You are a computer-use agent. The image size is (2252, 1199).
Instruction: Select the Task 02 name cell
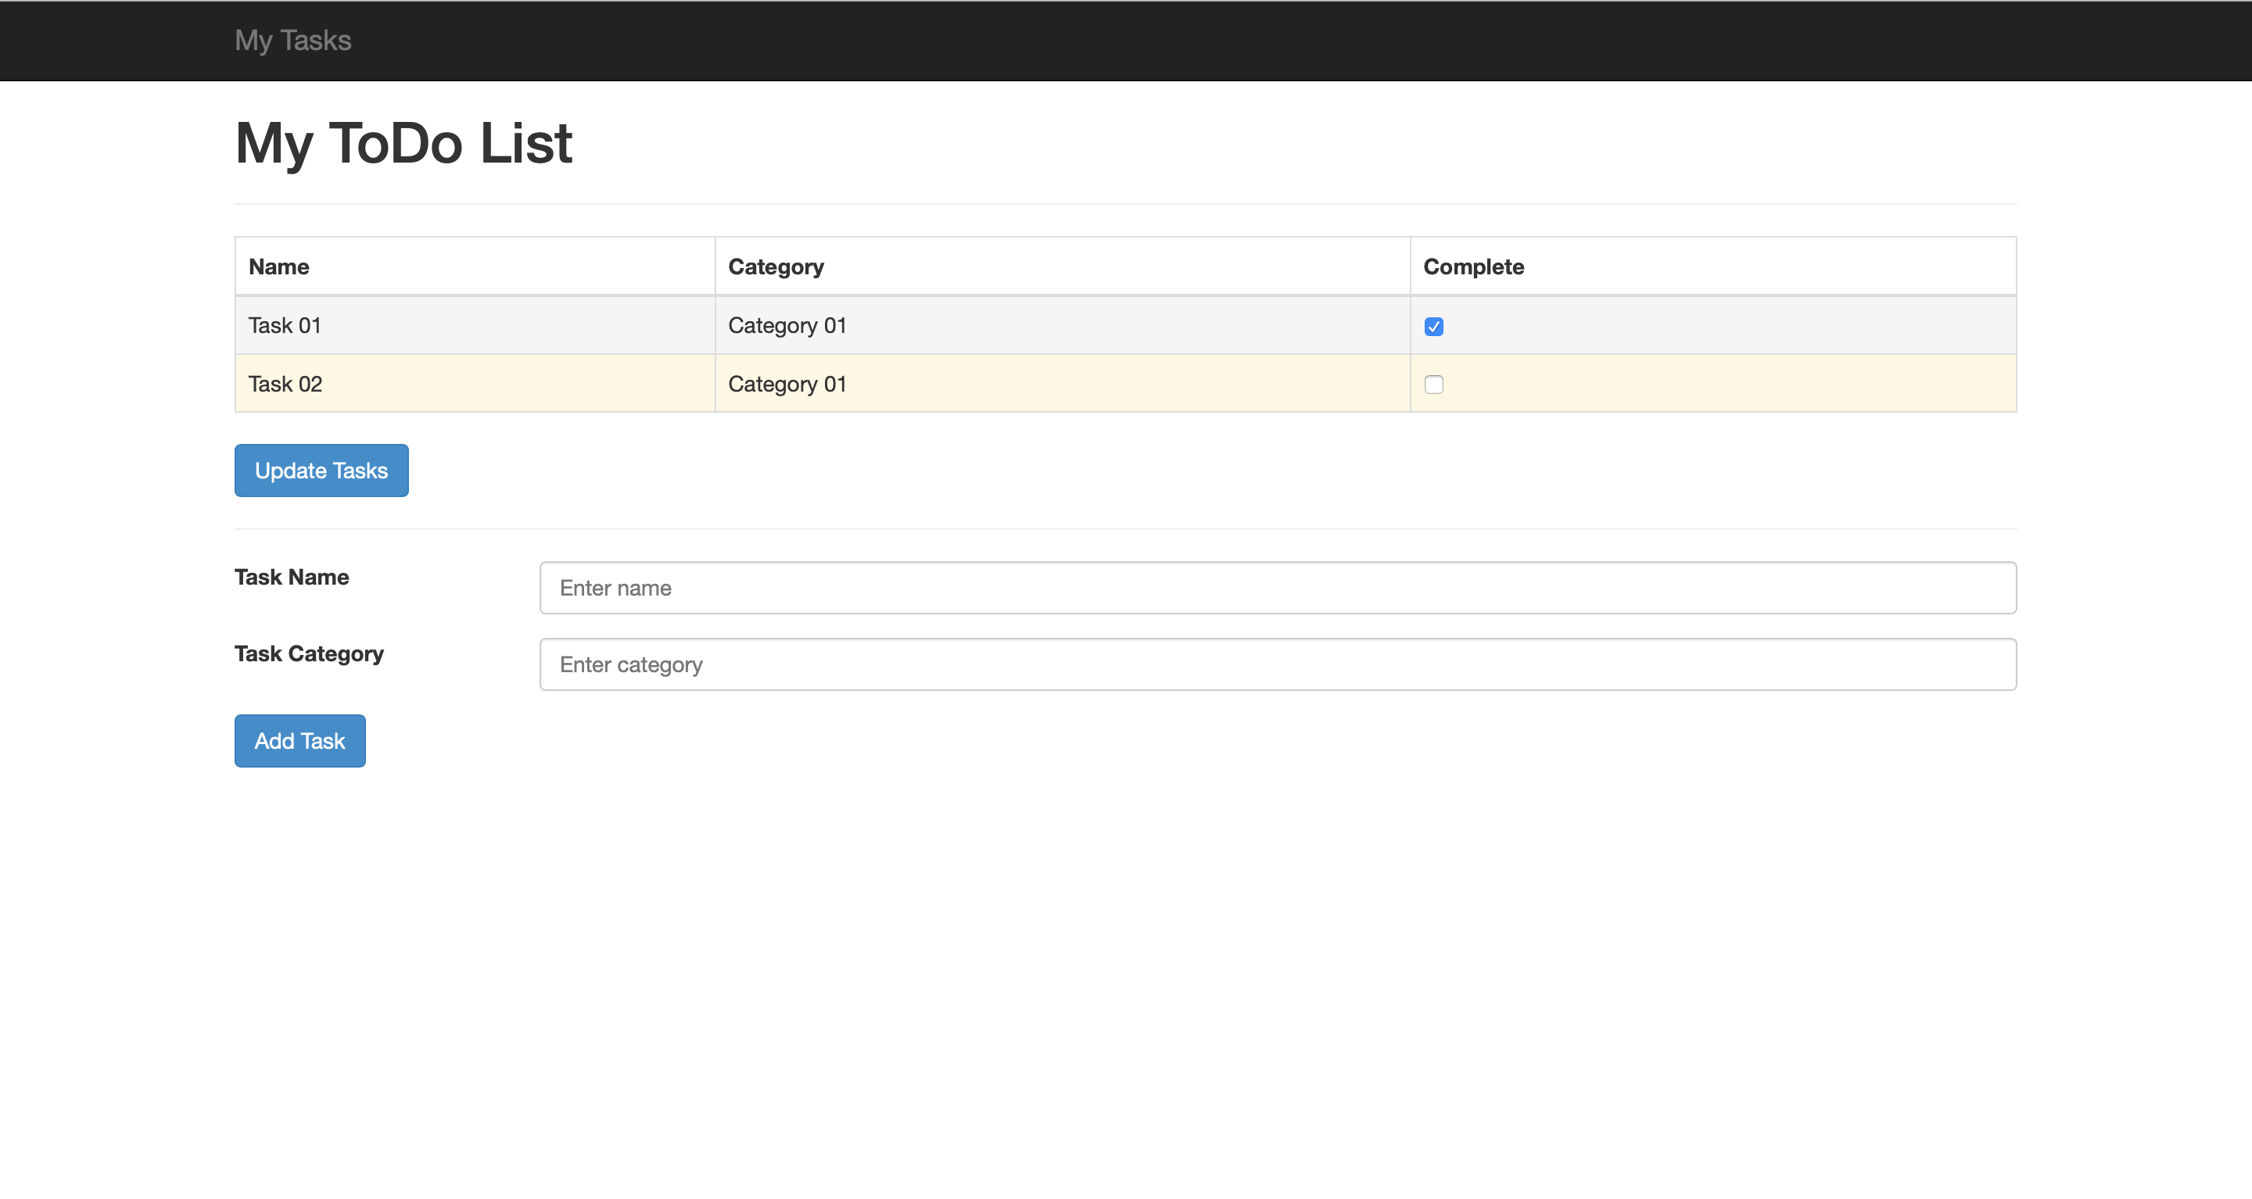point(285,385)
